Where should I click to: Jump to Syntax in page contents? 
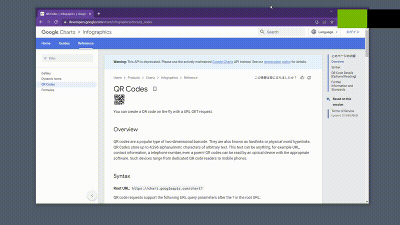tap(335, 67)
